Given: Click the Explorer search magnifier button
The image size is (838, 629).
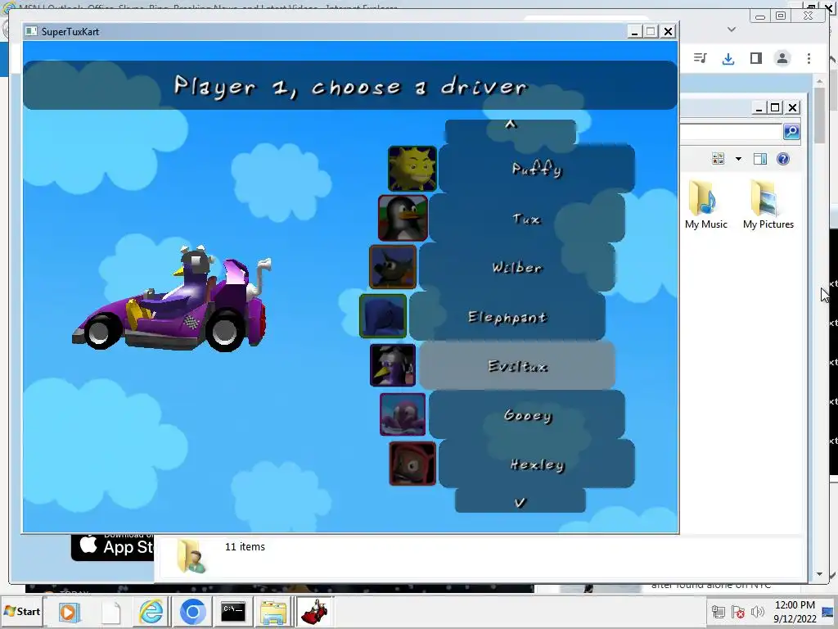Looking at the screenshot, I should click(791, 131).
